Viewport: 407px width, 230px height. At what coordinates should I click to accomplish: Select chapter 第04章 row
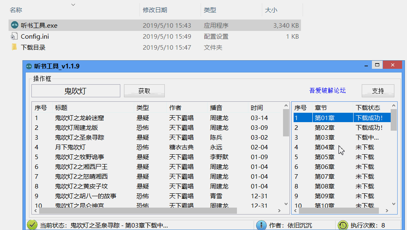pos(342,147)
